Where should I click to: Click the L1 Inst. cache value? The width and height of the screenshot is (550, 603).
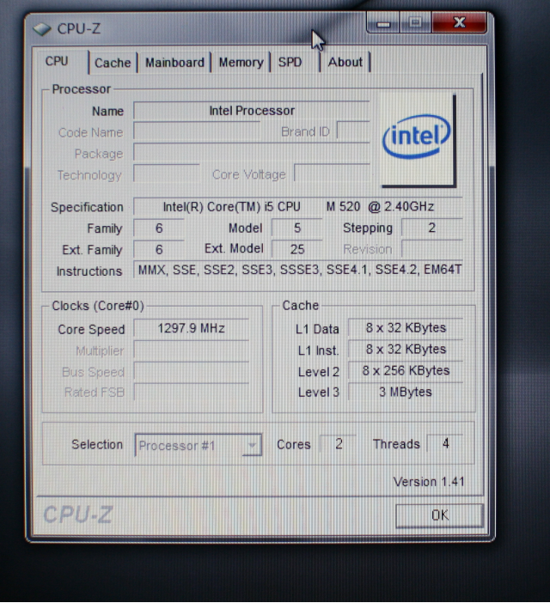406,350
